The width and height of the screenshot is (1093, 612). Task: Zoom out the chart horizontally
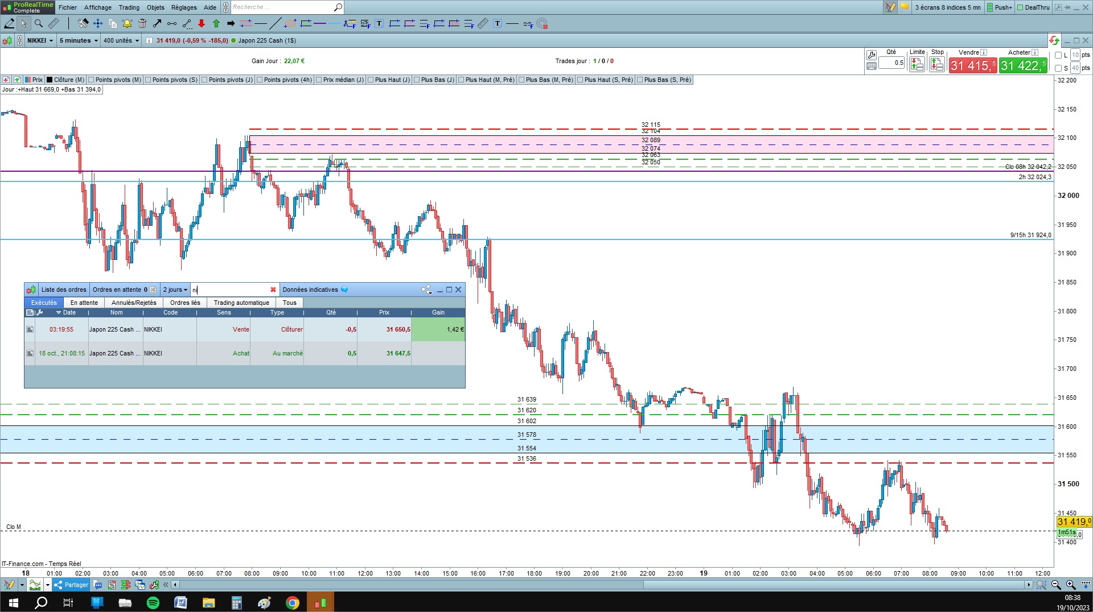[1056, 585]
